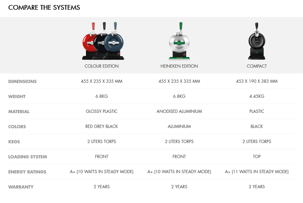Screen dimensions: 303x203
Task: Click Colour Edition FRONT loading value
Action: pos(102,156)
